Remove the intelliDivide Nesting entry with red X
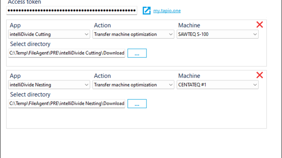Screen dimensions: 282x158 pyautogui.click(x=259, y=75)
